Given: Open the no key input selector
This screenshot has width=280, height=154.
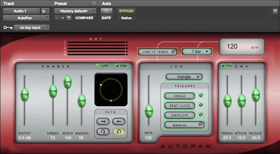Looking at the screenshot, I should point(32,28).
